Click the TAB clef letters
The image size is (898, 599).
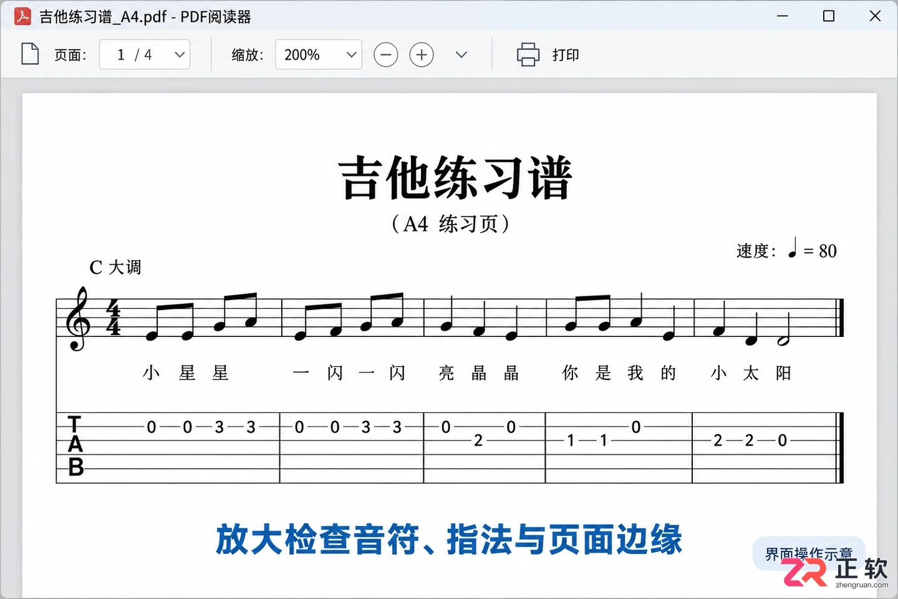coord(75,446)
